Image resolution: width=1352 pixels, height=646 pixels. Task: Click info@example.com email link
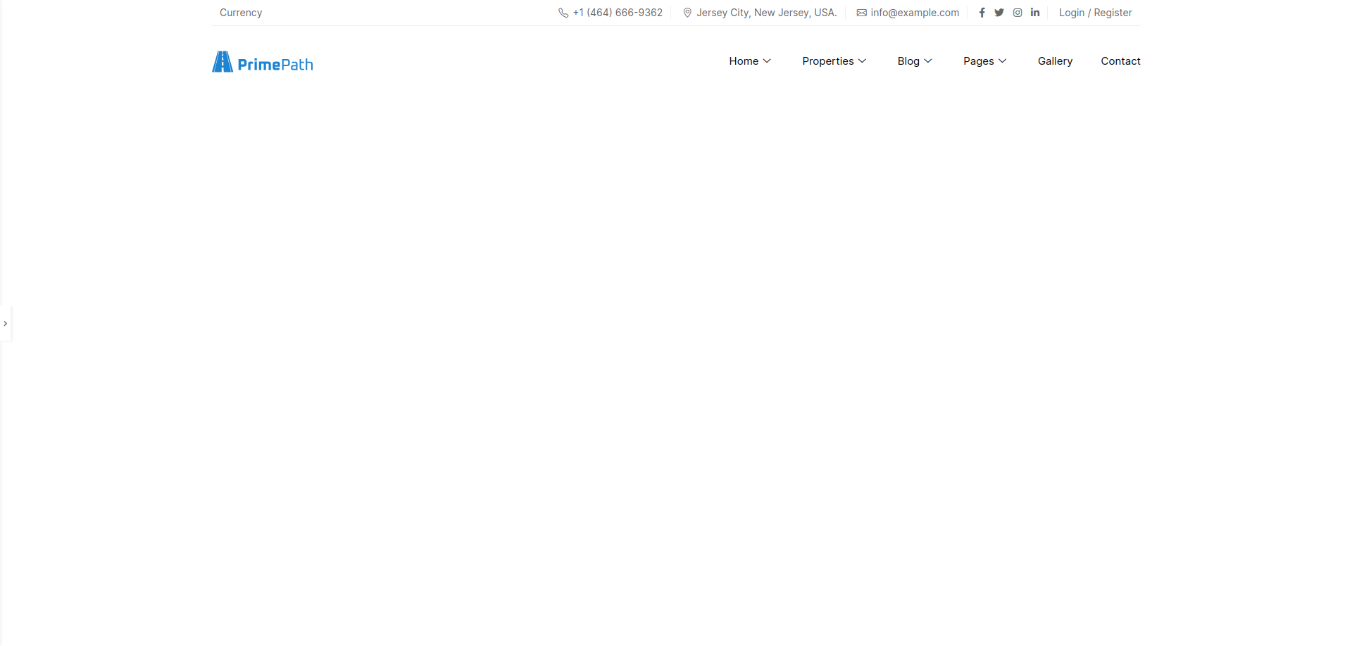point(915,13)
